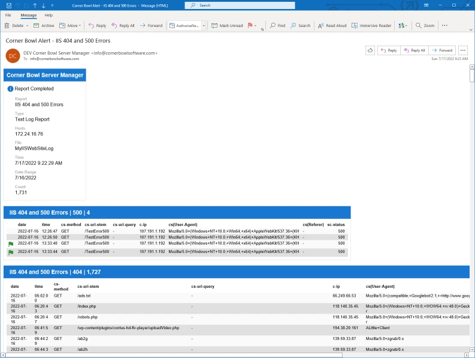Open the File menu
This screenshot has height=358, width=475.
(x=8, y=15)
